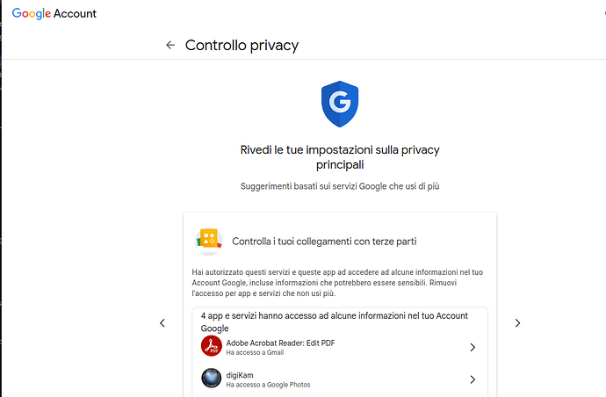Viewport: 606px width, 397px height.
Task: Click the Rivedi le tue impostazioni heading
Action: (x=340, y=157)
